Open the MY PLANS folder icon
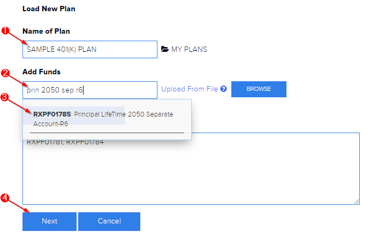This screenshot has width=370, height=239. coord(165,49)
